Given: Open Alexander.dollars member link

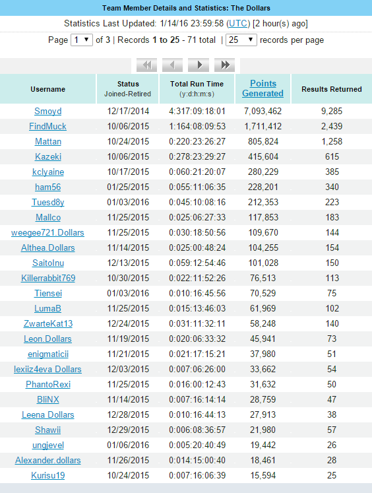Looking at the screenshot, I should tap(47, 460).
